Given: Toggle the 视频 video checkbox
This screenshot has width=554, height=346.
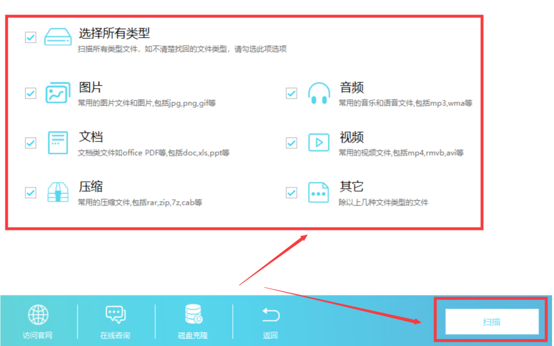Looking at the screenshot, I should (292, 143).
